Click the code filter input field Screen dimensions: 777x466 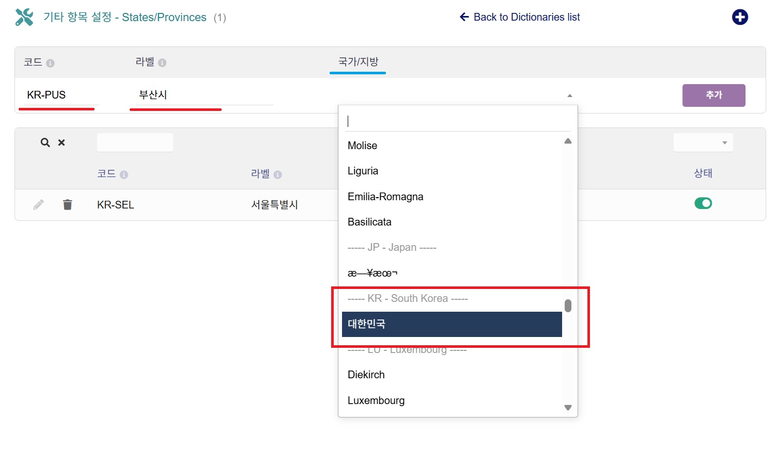pyautogui.click(x=135, y=142)
